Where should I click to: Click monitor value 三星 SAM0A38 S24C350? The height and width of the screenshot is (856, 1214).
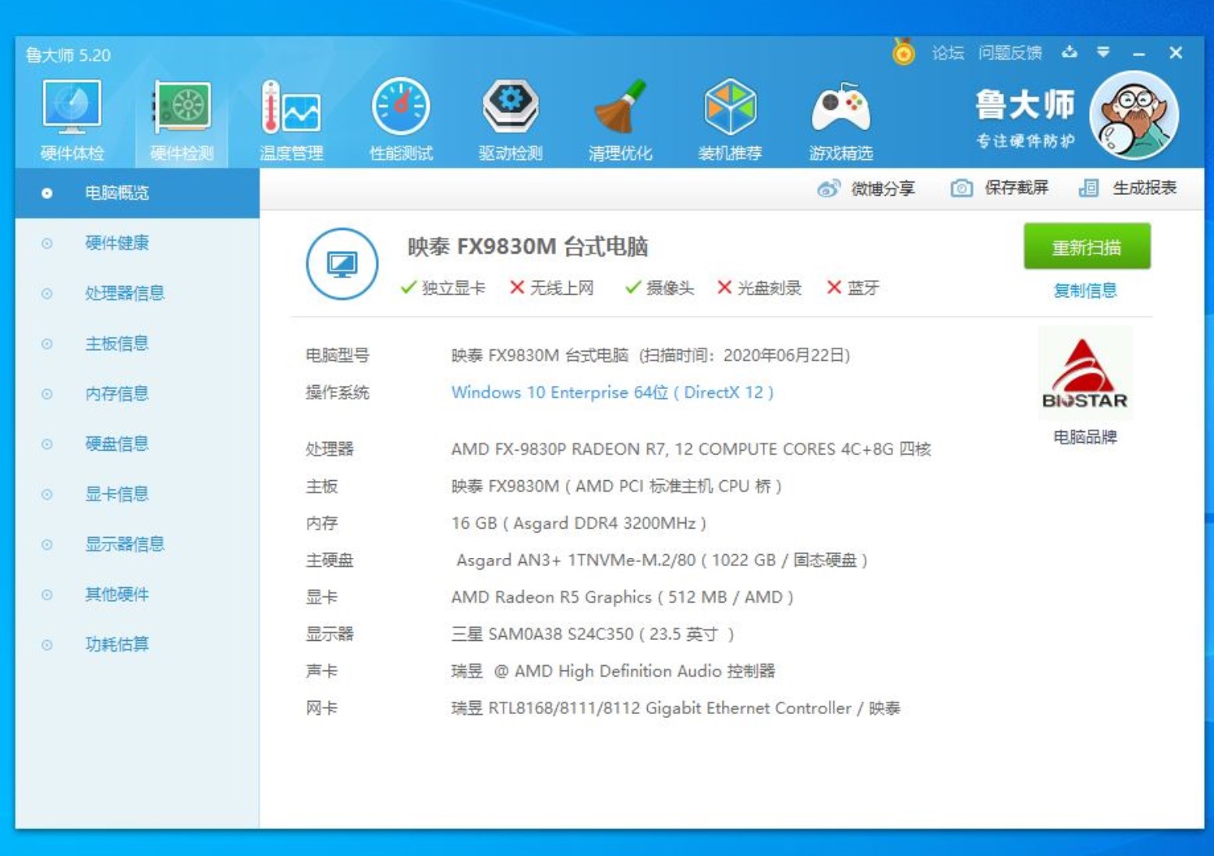pyautogui.click(x=593, y=634)
